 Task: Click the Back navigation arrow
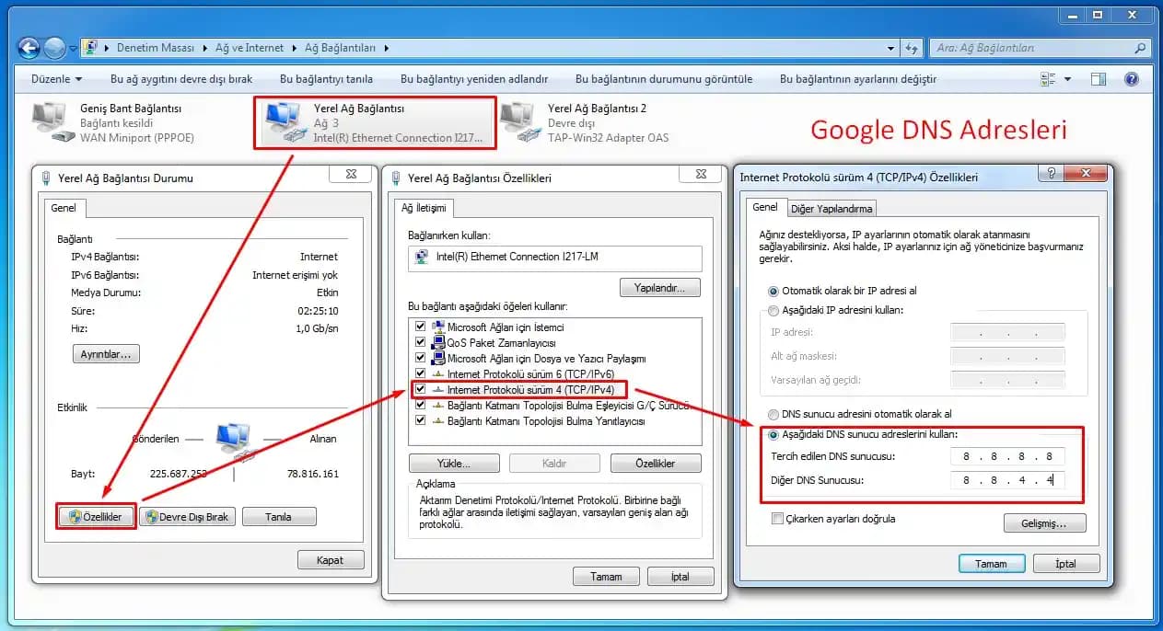tap(28, 48)
